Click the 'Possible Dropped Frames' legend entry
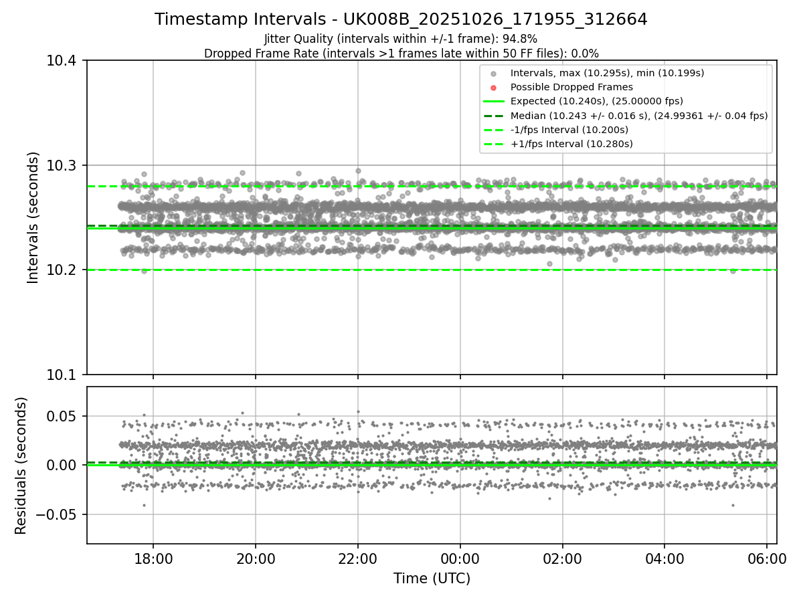This screenshot has height=602, width=803. (571, 87)
